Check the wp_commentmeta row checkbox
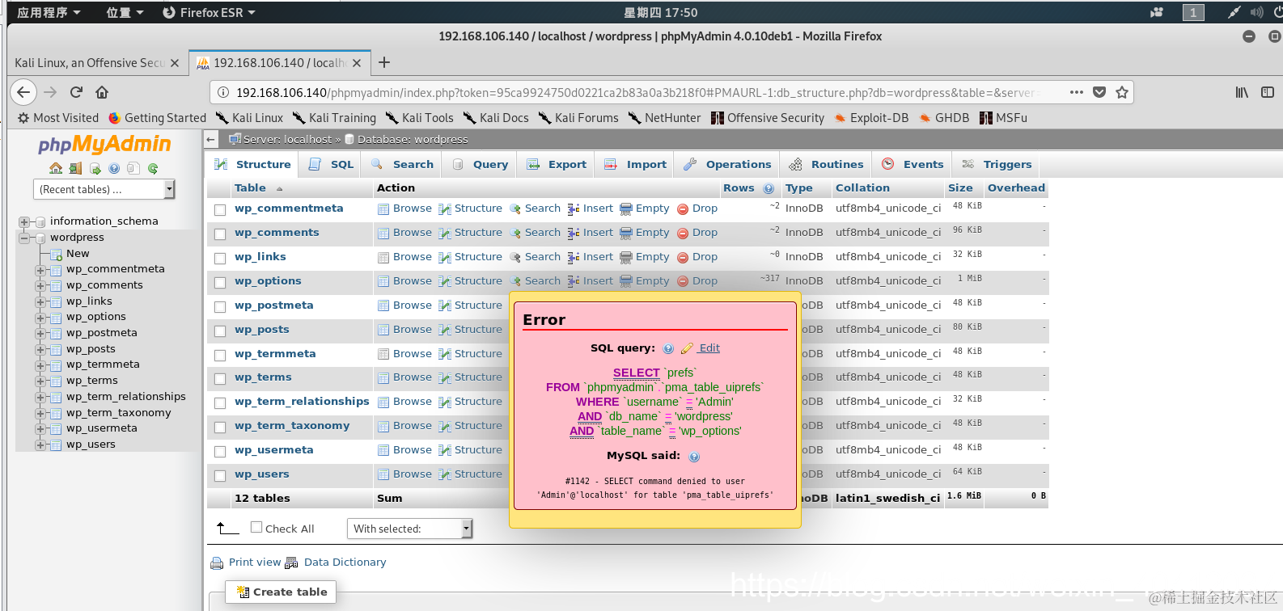 tap(220, 209)
